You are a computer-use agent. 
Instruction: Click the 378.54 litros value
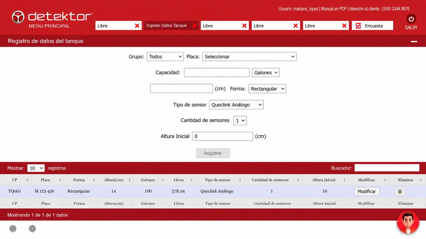(x=178, y=191)
